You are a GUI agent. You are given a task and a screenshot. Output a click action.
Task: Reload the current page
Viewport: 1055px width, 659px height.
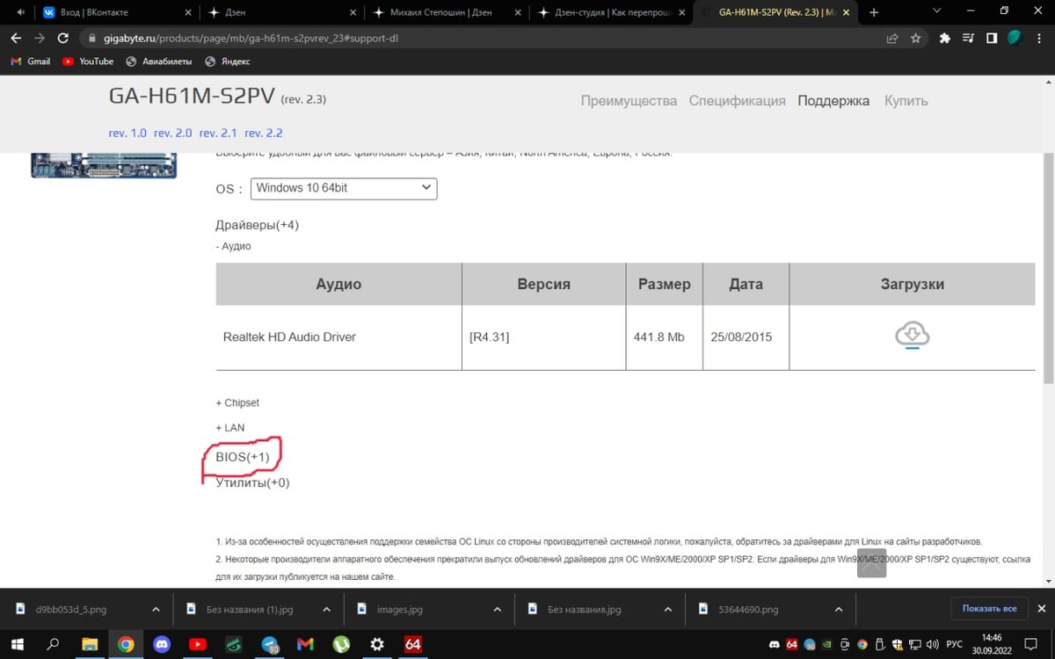click(63, 39)
